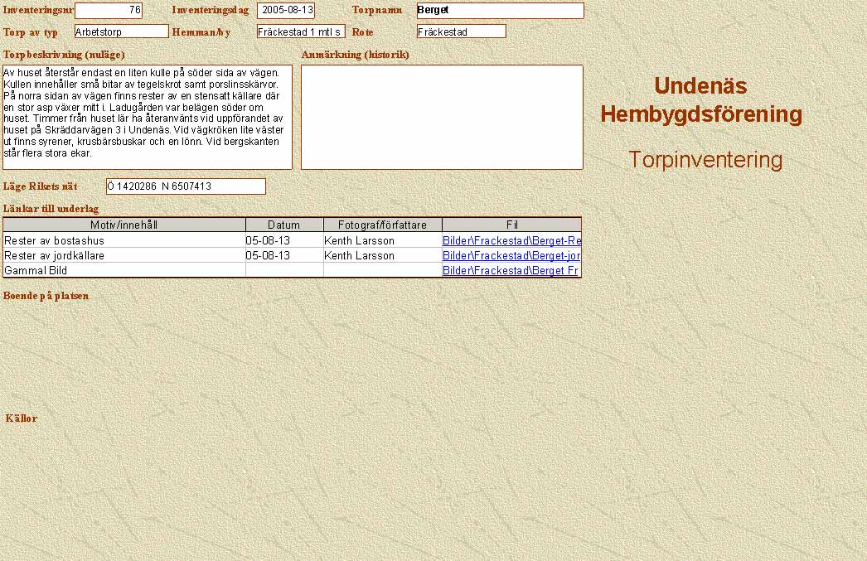Click the first Kenth Larsson photographer cell

click(382, 241)
